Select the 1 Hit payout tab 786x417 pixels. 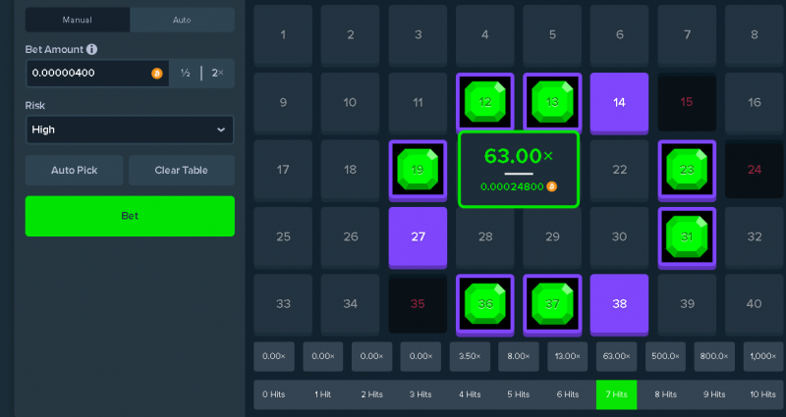click(323, 394)
